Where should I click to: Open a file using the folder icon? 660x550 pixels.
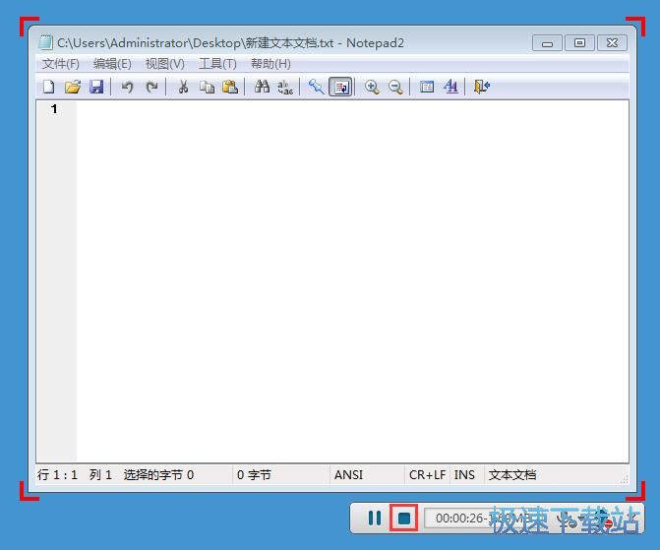[73, 87]
